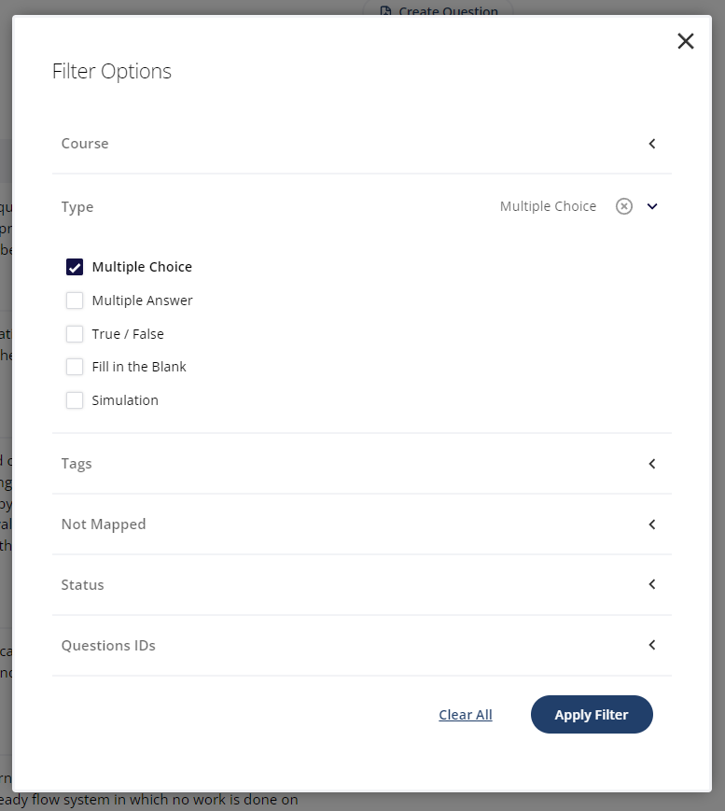Click the Multiple Choice summary text in Type row
The height and width of the screenshot is (811, 725).
tap(548, 206)
